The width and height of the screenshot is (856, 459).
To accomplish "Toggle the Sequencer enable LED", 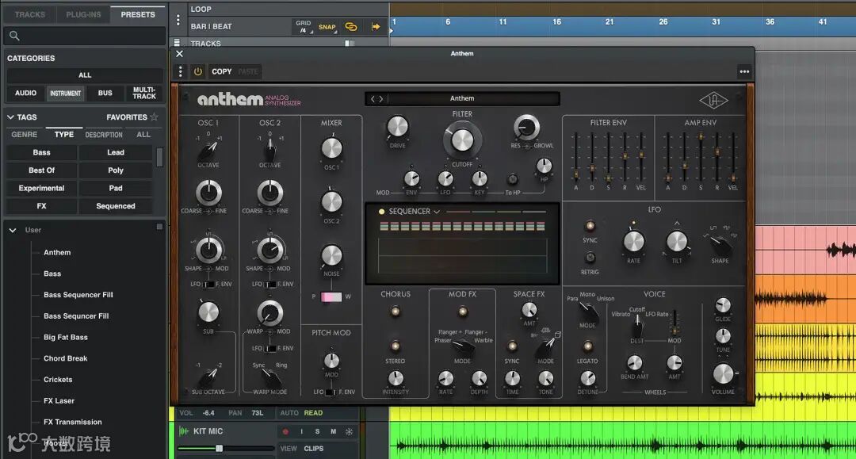I will [x=381, y=212].
